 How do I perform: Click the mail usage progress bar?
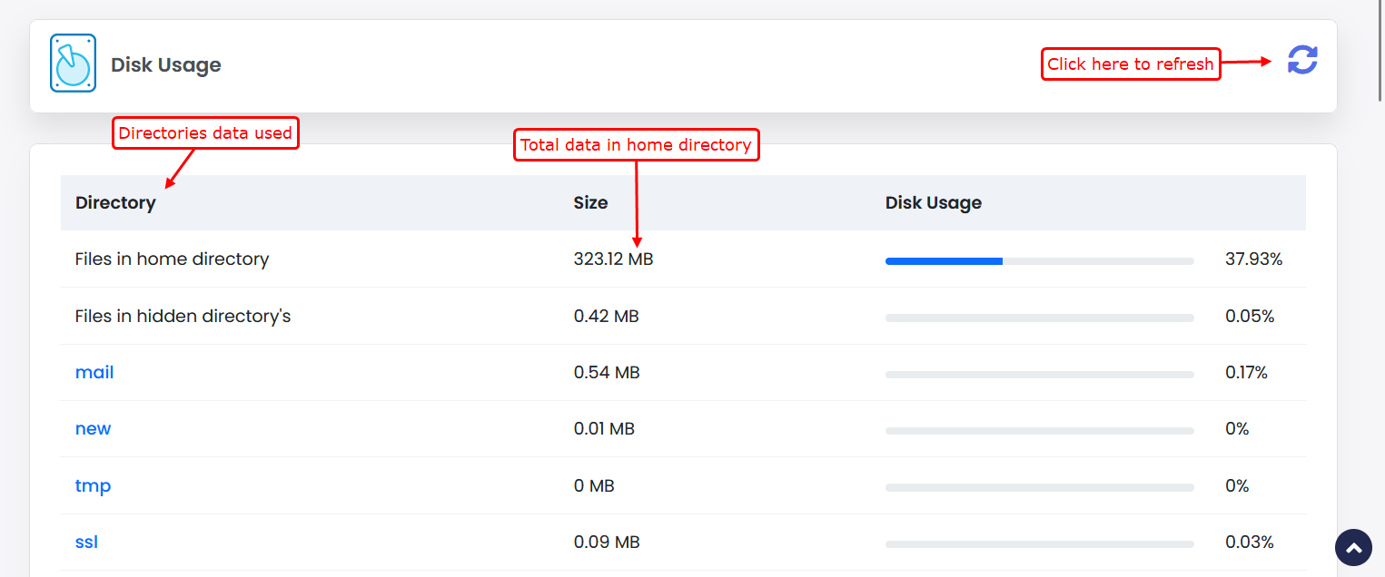(1039, 374)
